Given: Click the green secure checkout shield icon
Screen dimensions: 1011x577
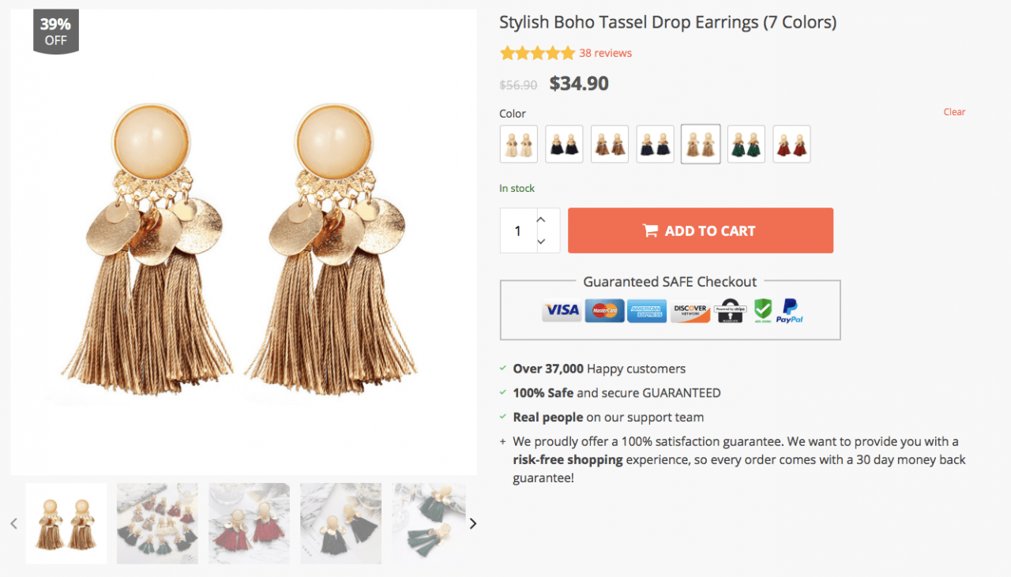Looking at the screenshot, I should [x=761, y=310].
